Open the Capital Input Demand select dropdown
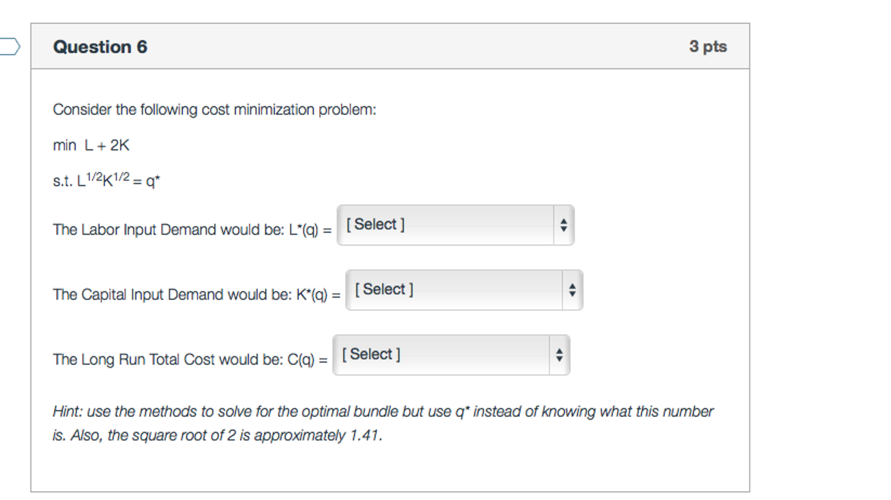 coord(463,289)
